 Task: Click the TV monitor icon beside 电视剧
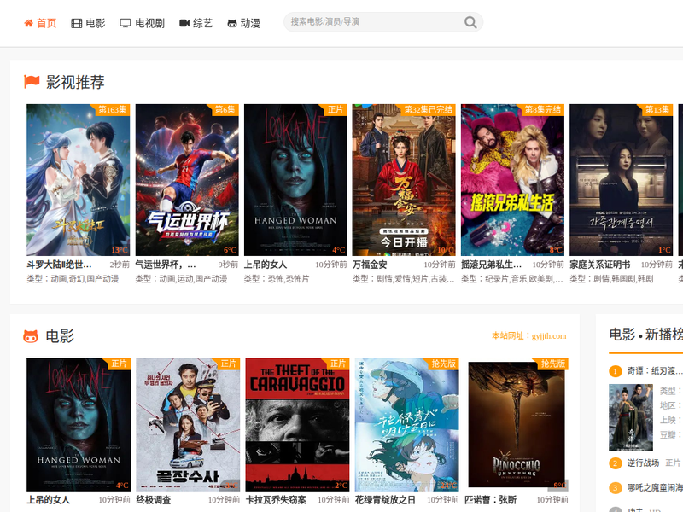pos(126,23)
